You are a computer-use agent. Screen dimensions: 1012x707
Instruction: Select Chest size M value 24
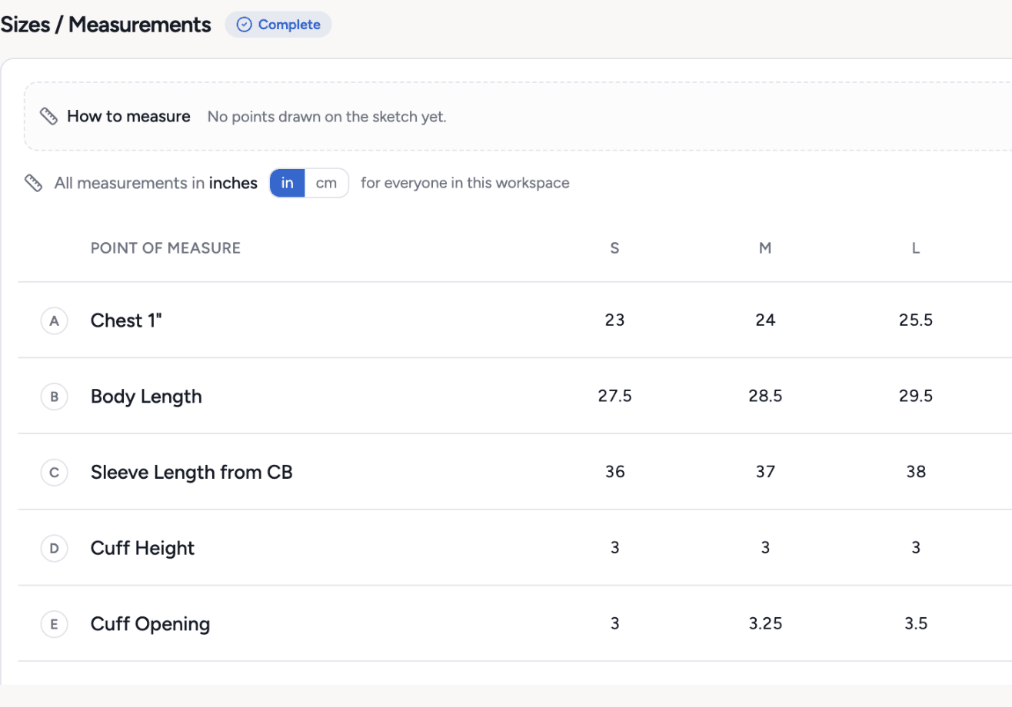coord(765,320)
